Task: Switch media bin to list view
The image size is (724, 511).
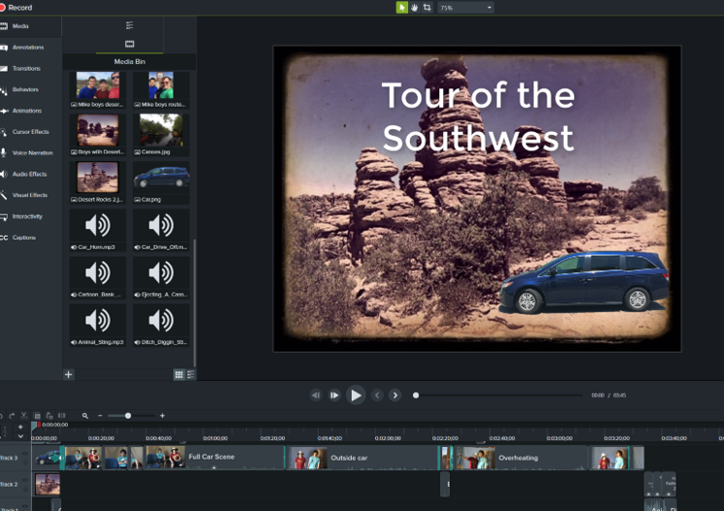Action: tap(190, 374)
